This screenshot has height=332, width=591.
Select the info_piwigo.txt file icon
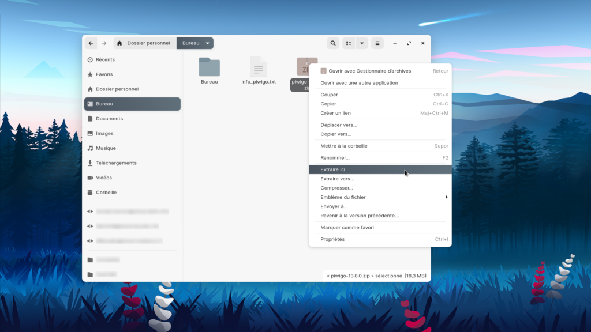pyautogui.click(x=259, y=67)
